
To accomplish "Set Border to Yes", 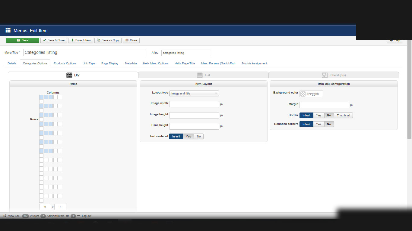I will (x=319, y=115).
